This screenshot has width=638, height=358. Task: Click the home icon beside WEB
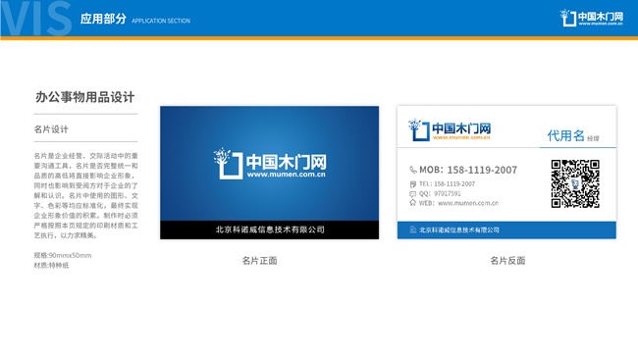click(x=412, y=203)
